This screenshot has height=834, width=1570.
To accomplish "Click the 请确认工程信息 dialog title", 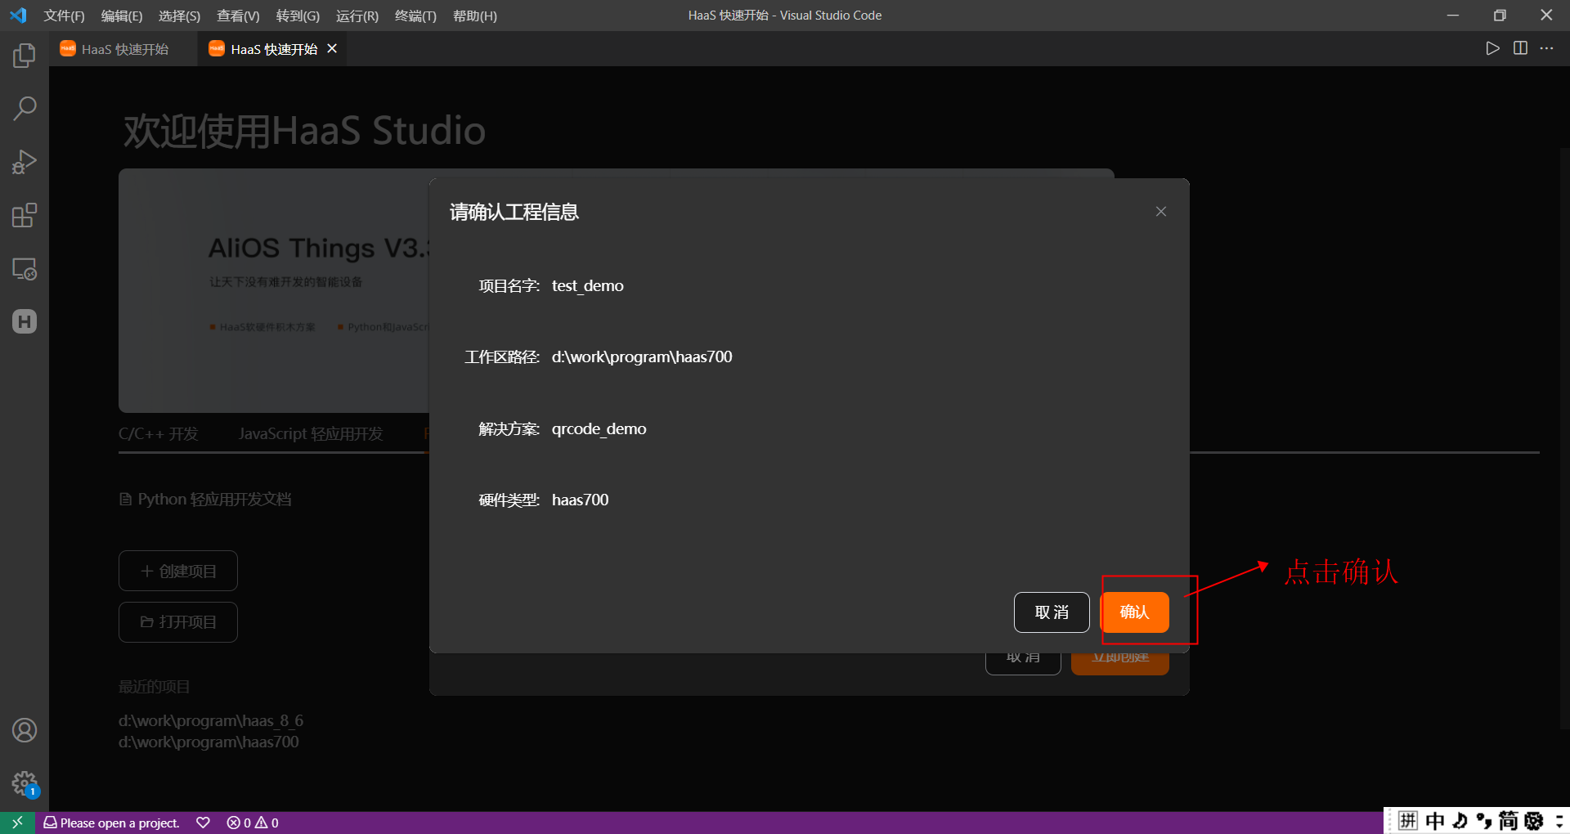I will tap(514, 212).
